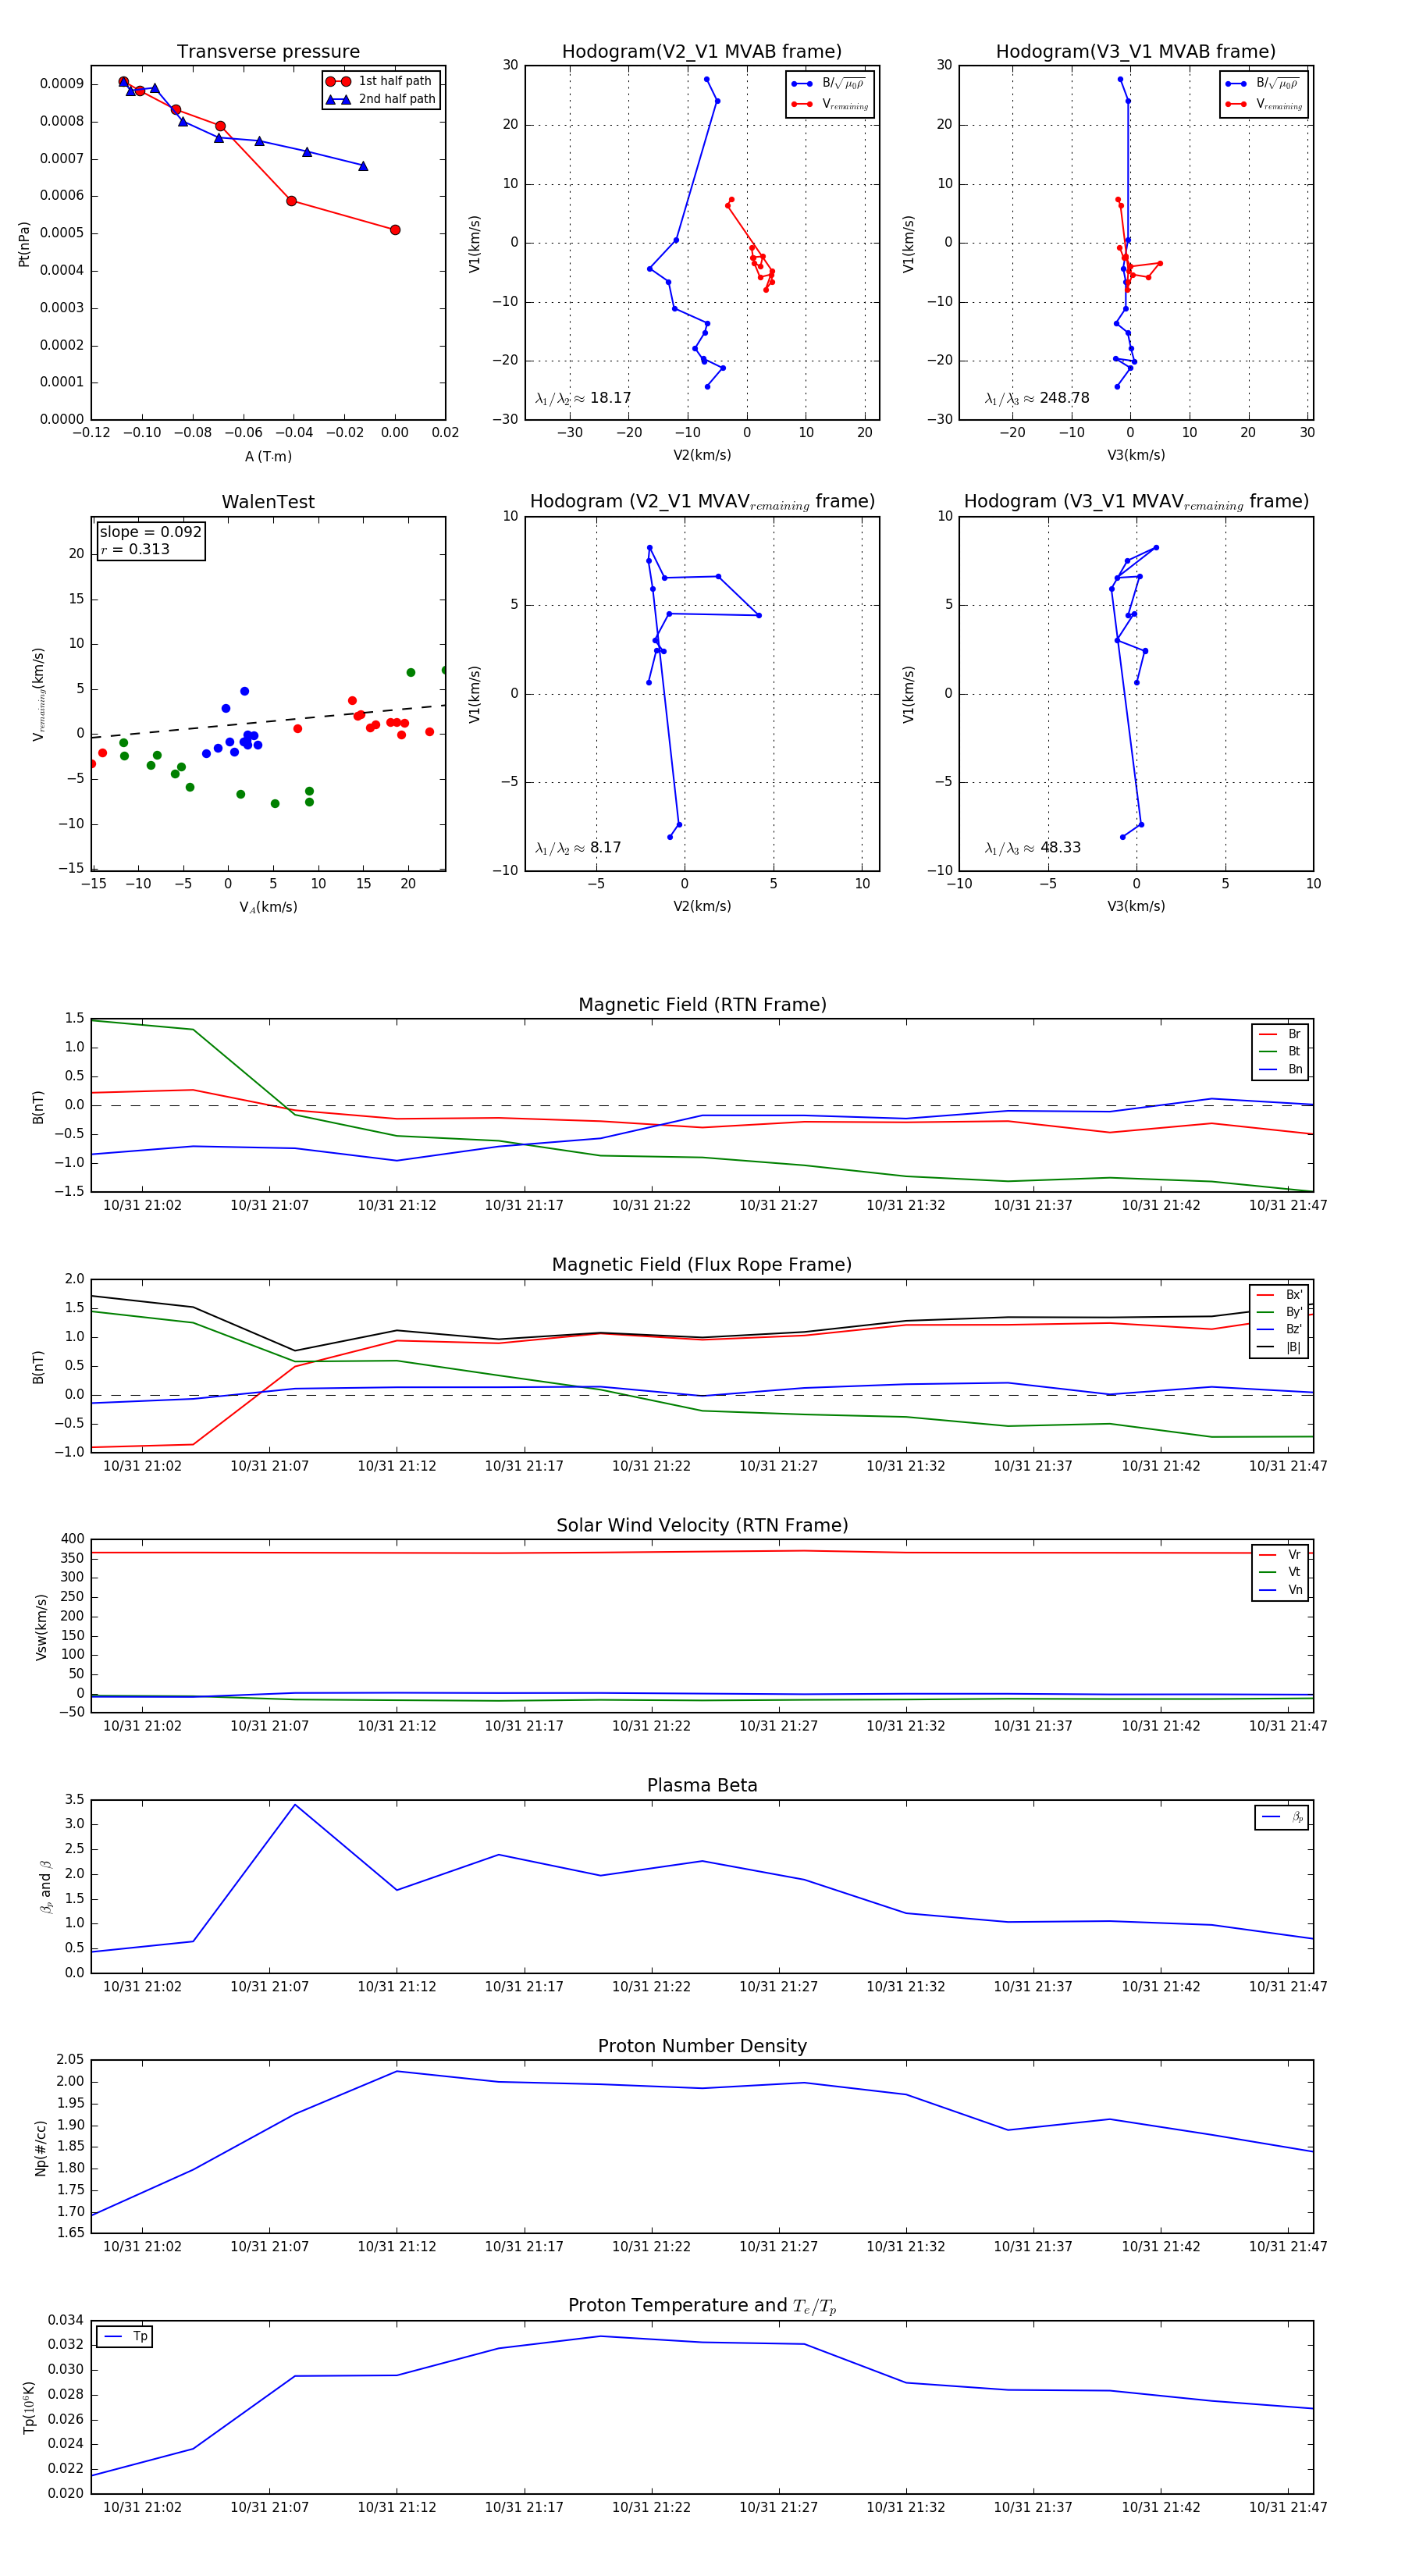Select the "Bx'" legend entry

coord(1279,1294)
